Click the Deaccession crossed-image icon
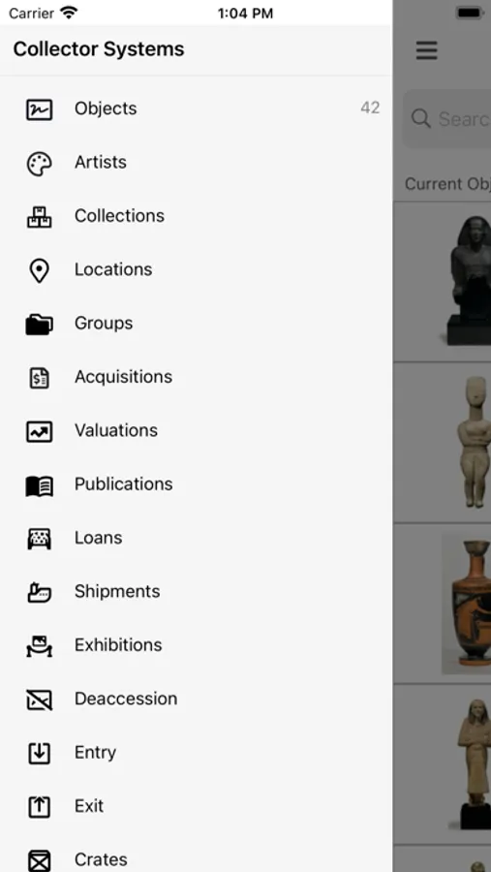 click(40, 700)
